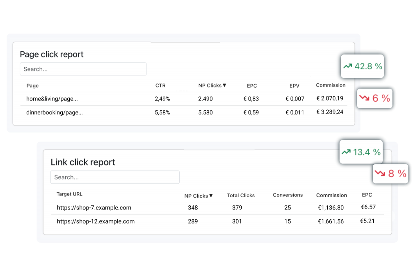
Task: Click the sort arrow in Page report NP Clicks
Action: 224,85
